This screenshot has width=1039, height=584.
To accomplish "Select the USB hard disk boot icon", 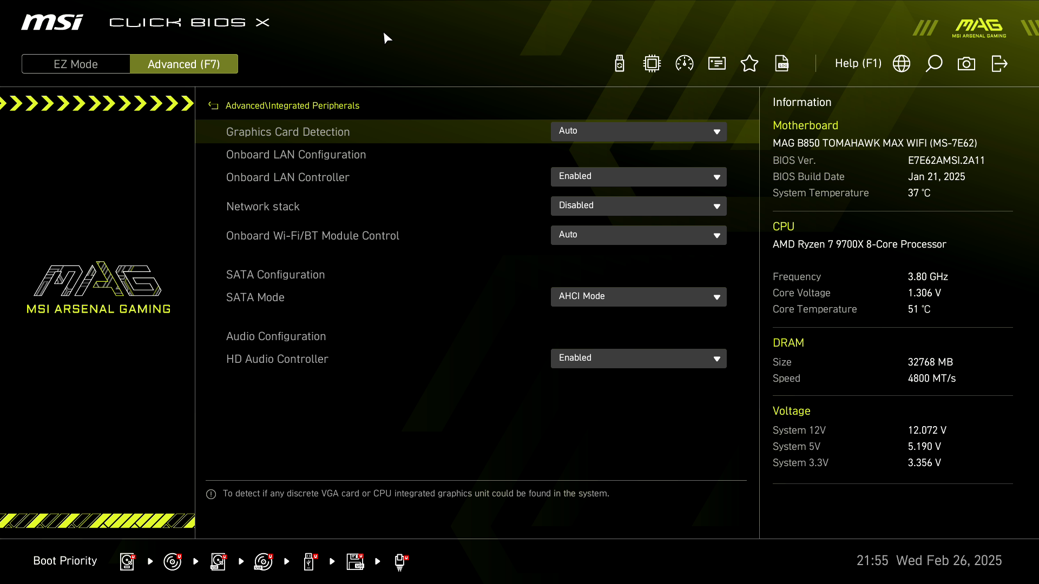I will coord(218,561).
